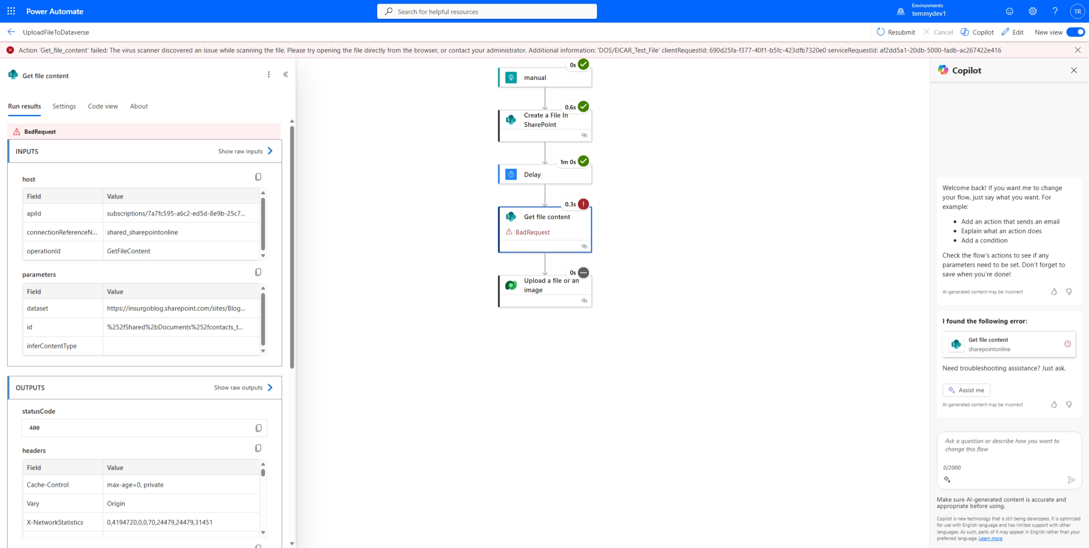Select the Get file content node in canvas
Screen dimensions: 1089x548
(544, 229)
